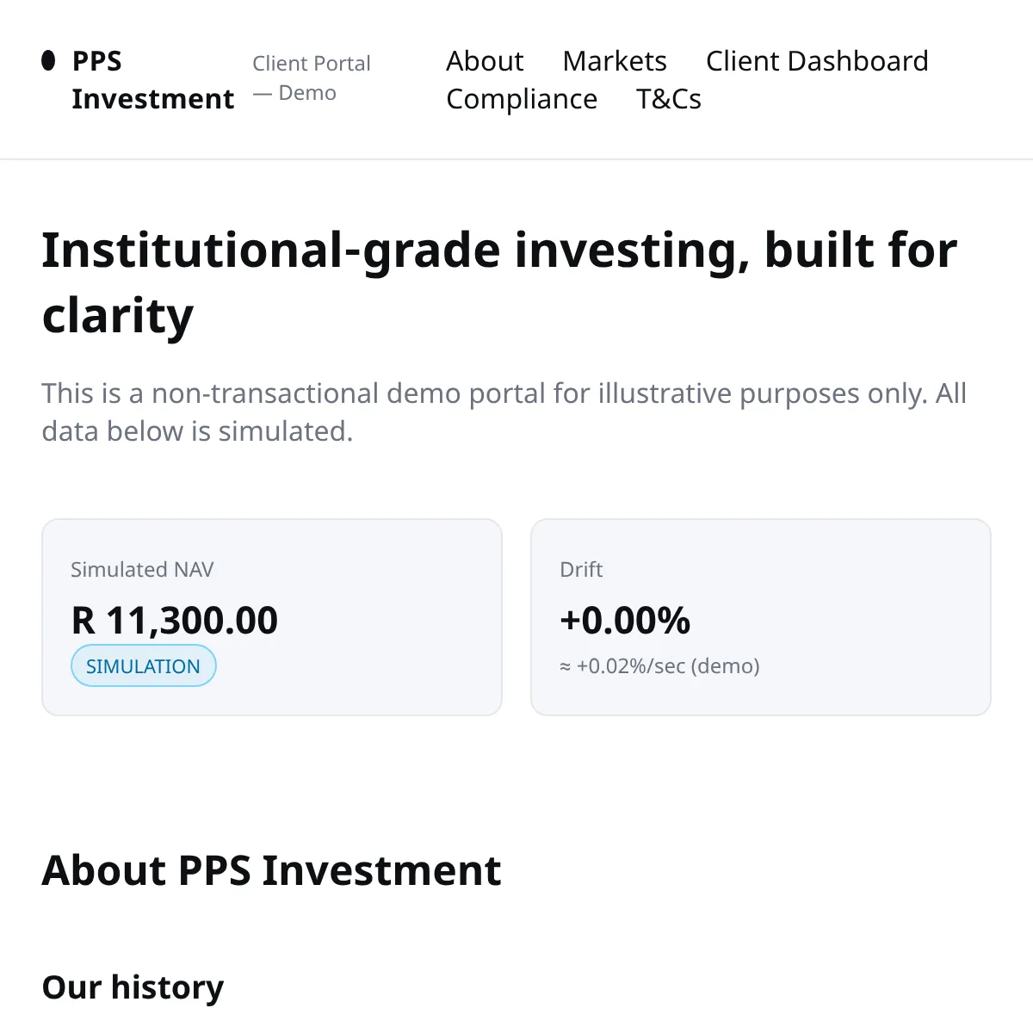Image resolution: width=1033 pixels, height=1033 pixels.
Task: Select the Simulated NAV card
Action: pos(271,616)
